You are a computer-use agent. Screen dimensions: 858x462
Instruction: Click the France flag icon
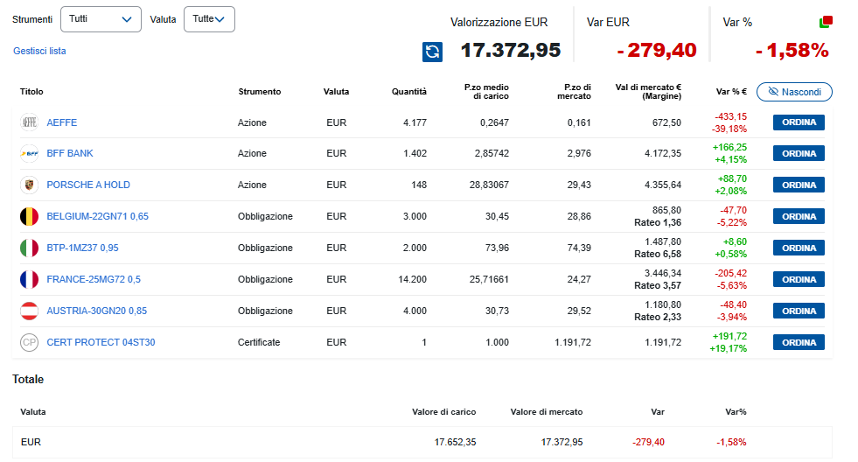[x=30, y=279]
